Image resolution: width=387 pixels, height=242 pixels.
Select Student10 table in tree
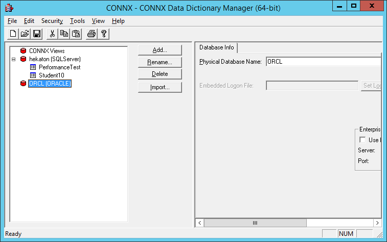(x=51, y=75)
